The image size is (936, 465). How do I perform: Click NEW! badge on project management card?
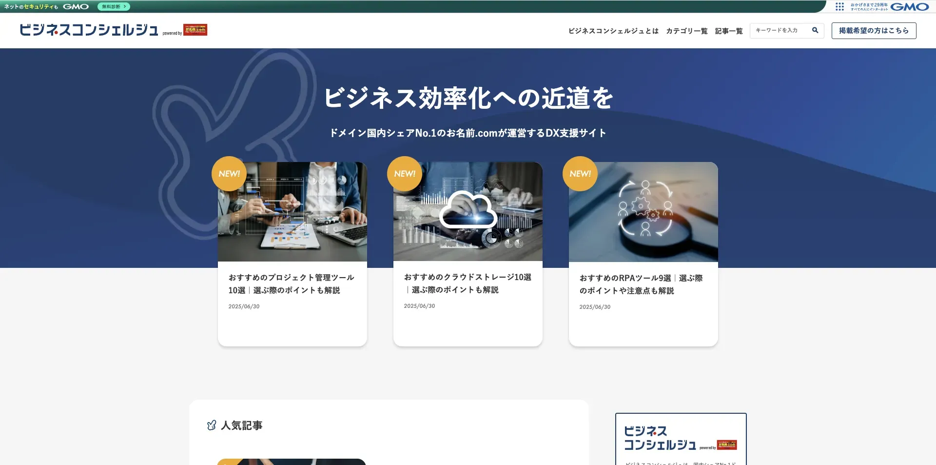pos(229,174)
